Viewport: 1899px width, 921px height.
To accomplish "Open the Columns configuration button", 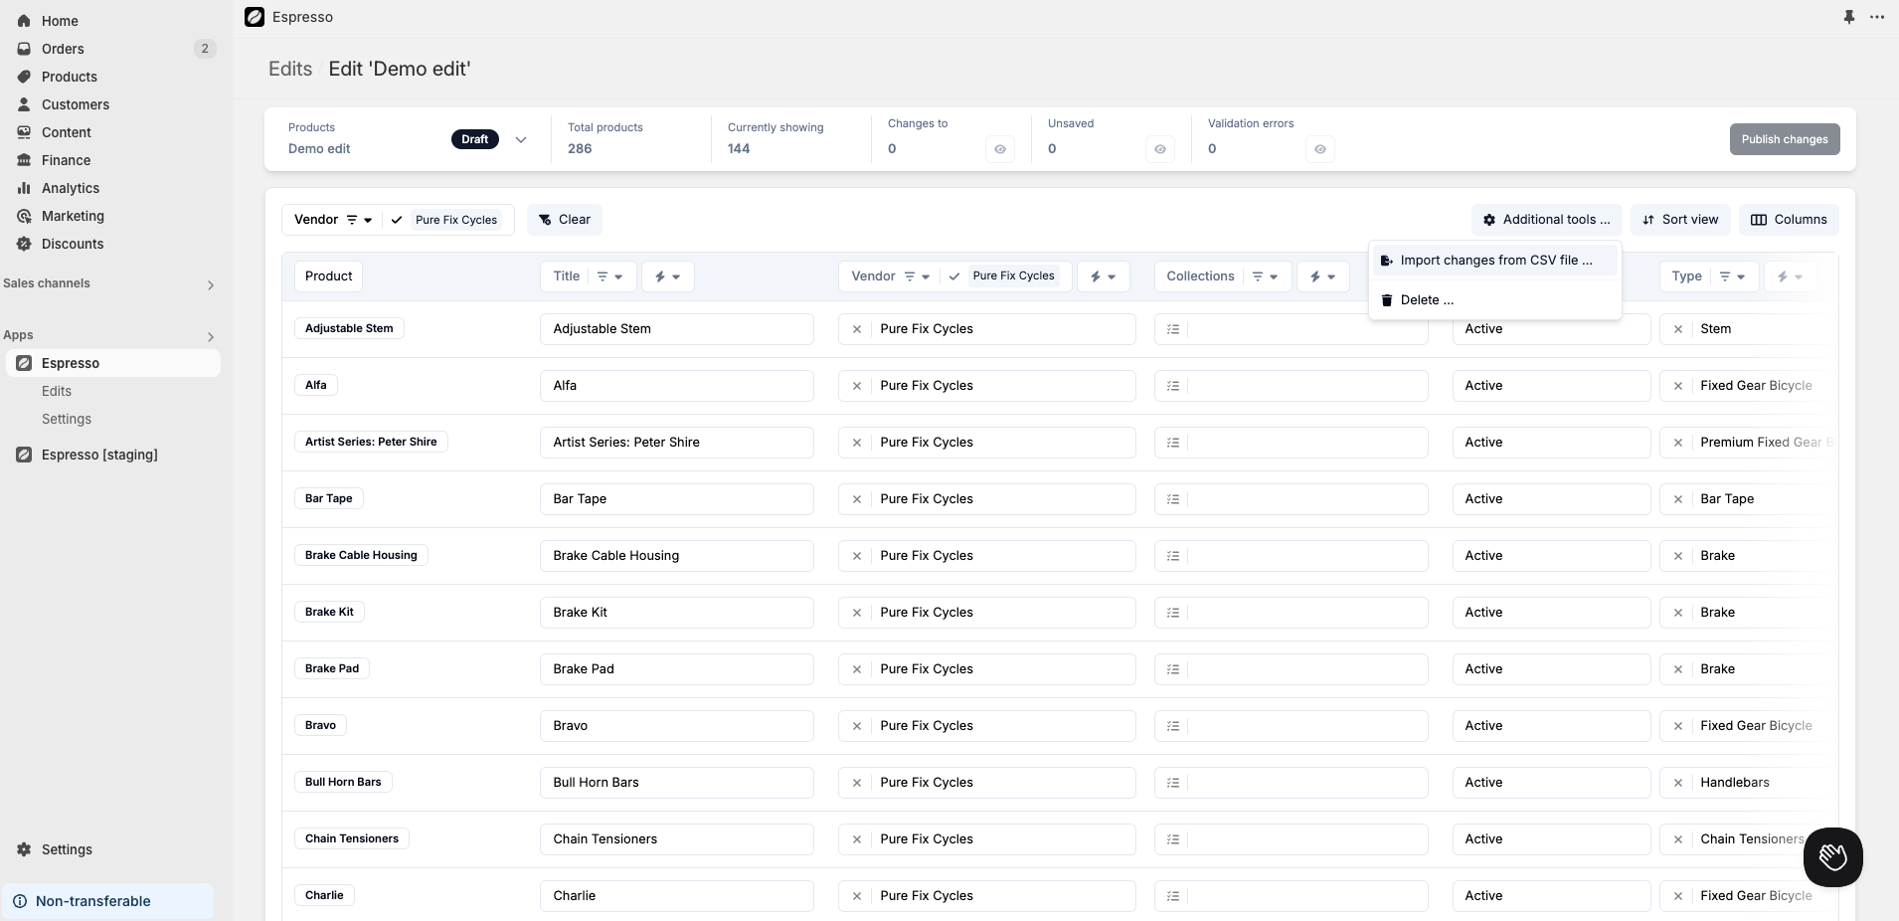I will [1788, 220].
